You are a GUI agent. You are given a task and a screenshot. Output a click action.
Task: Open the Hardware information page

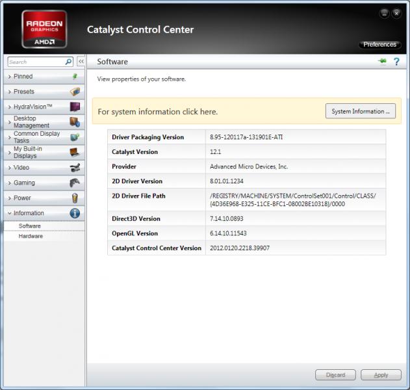44,236
